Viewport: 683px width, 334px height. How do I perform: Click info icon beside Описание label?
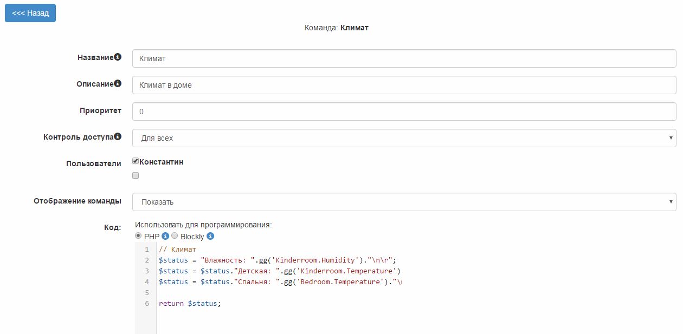tap(118, 84)
